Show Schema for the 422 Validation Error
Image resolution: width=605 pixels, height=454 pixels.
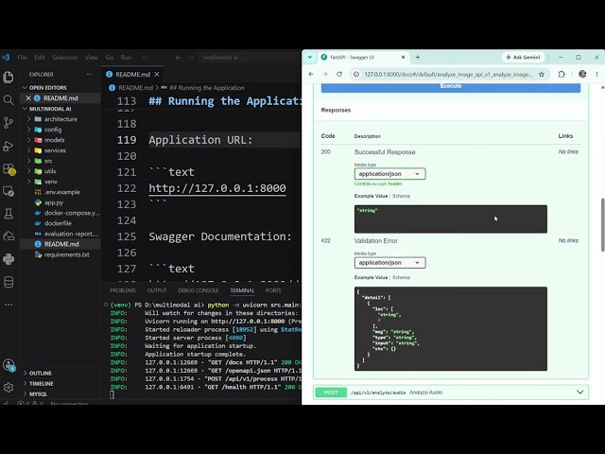click(401, 277)
